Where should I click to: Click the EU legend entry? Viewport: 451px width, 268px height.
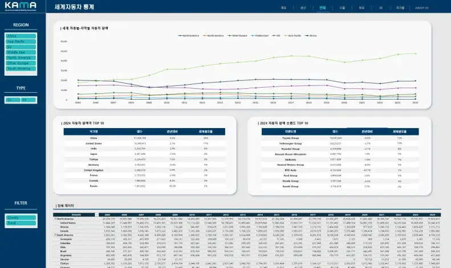[276, 36]
